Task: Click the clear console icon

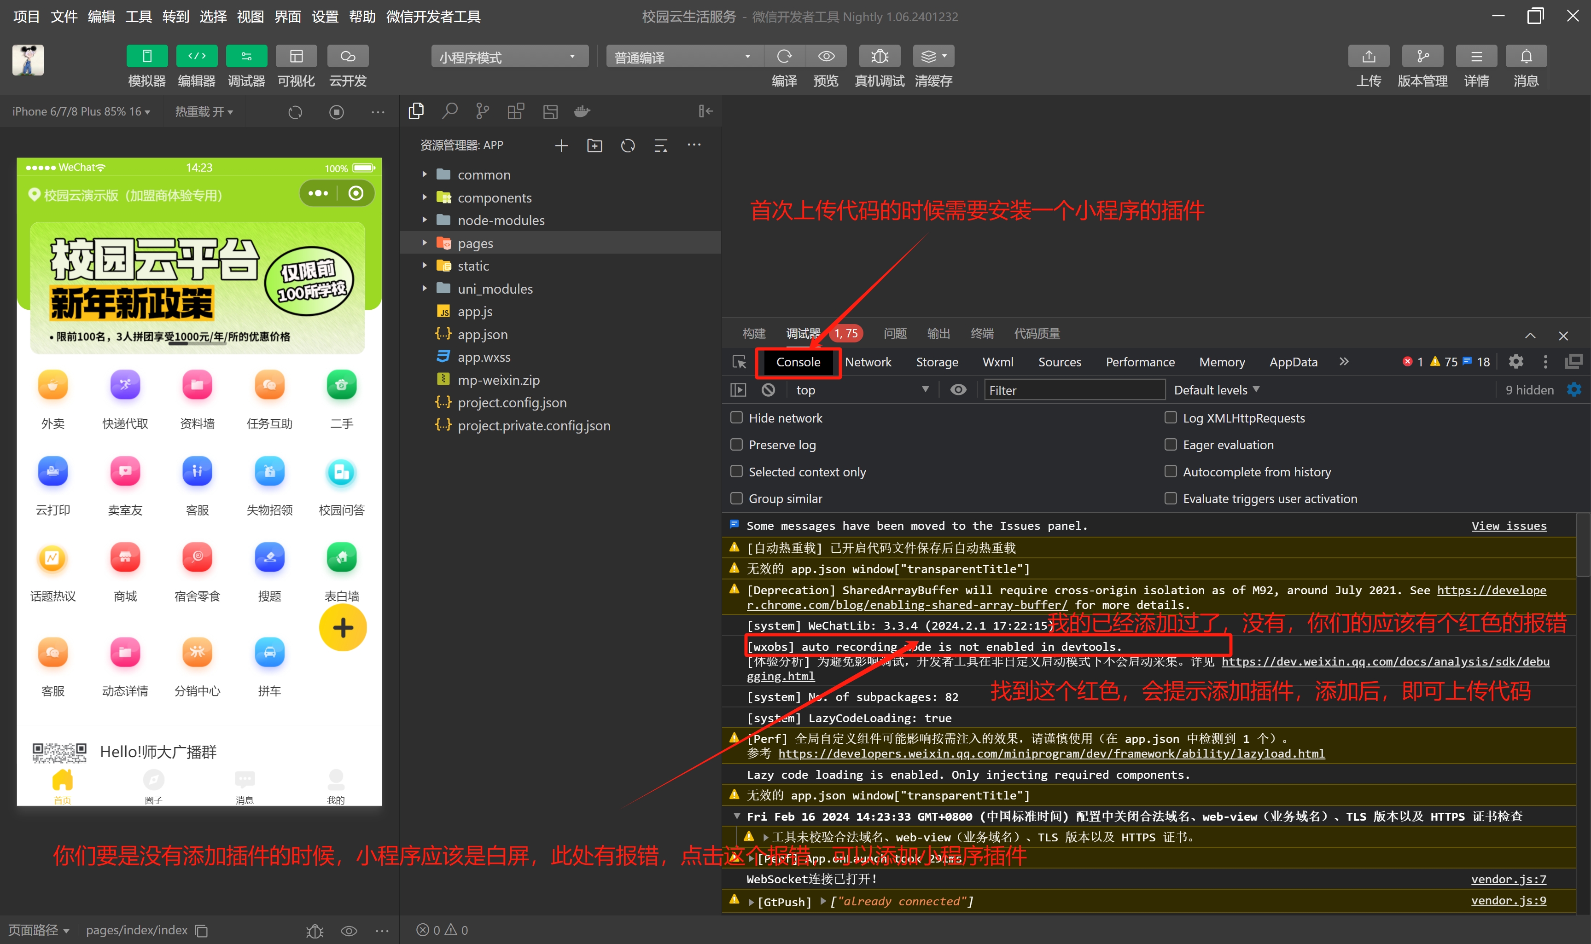Action: pyautogui.click(x=768, y=390)
